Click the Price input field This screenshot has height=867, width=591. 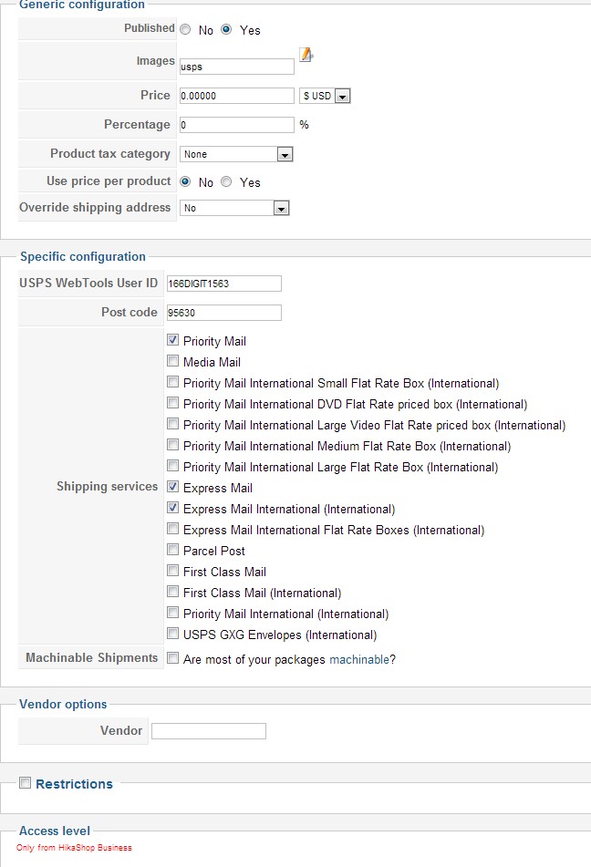[x=237, y=96]
